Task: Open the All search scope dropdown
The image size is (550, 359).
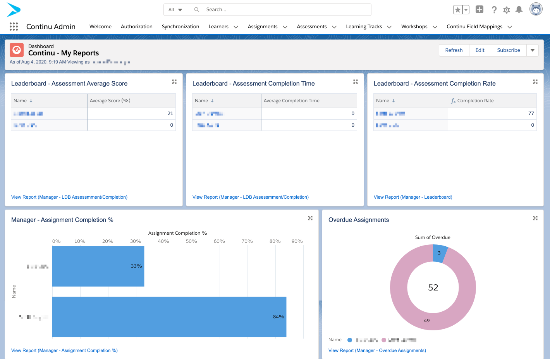Action: tap(175, 9)
